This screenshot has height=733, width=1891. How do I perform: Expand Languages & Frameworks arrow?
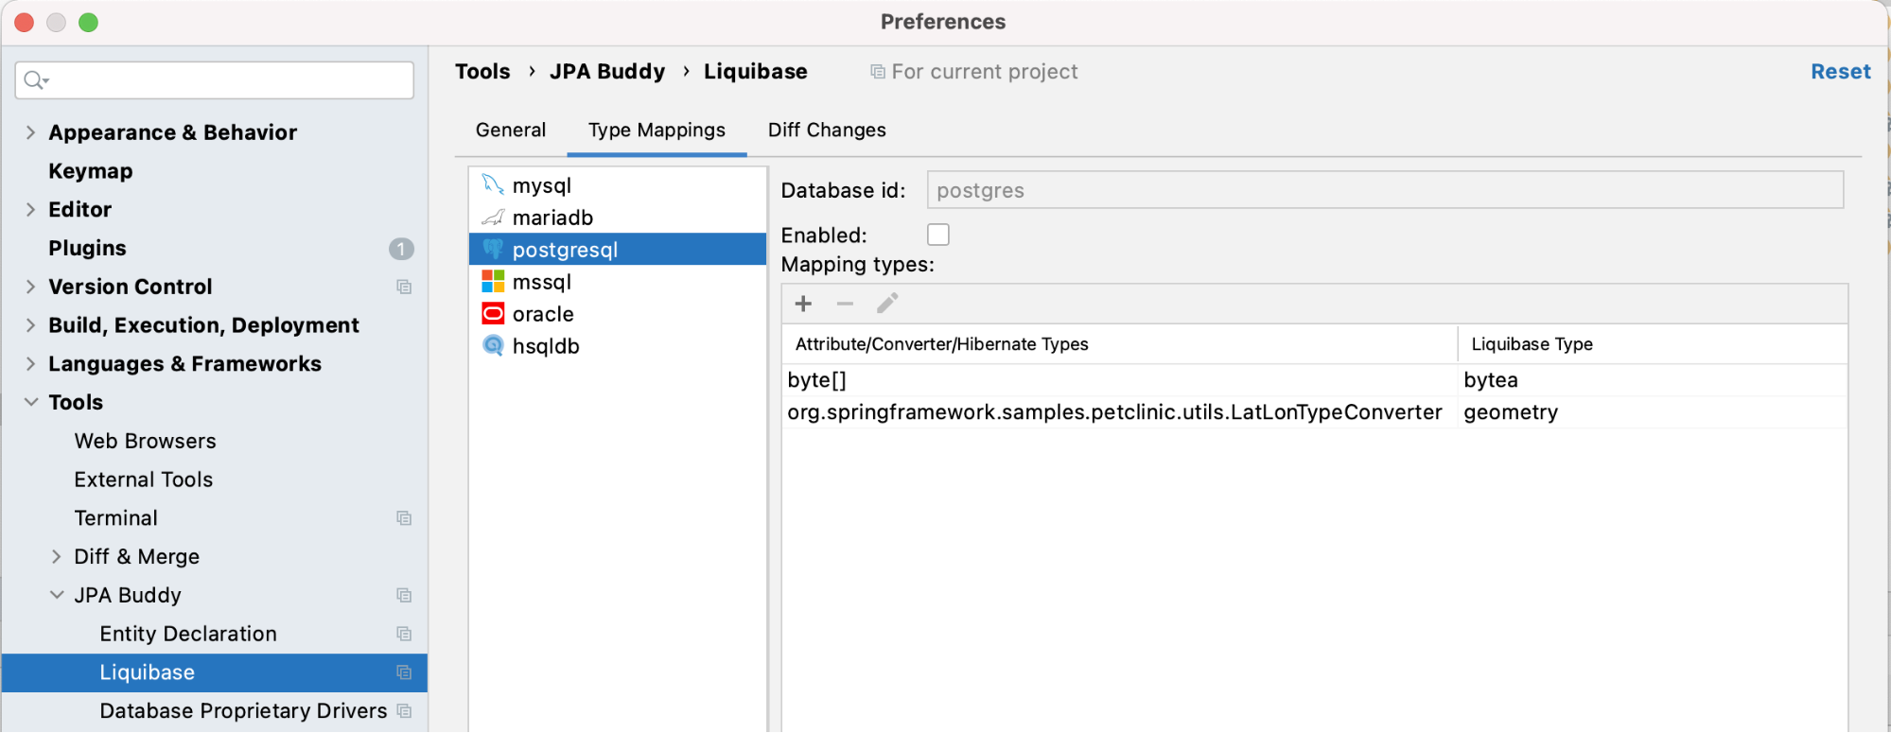tap(30, 364)
